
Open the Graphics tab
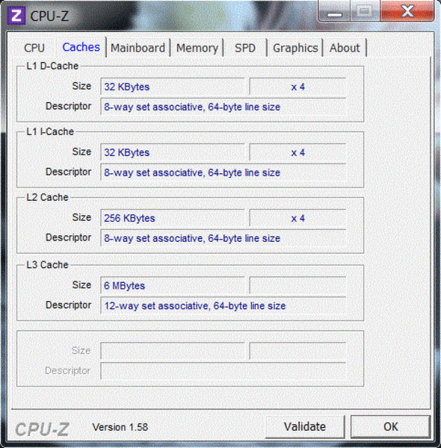pos(295,48)
